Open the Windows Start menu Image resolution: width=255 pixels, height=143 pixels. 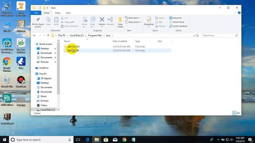pos(4,139)
